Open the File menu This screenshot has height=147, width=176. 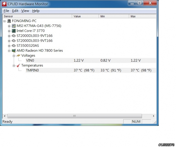6,11
